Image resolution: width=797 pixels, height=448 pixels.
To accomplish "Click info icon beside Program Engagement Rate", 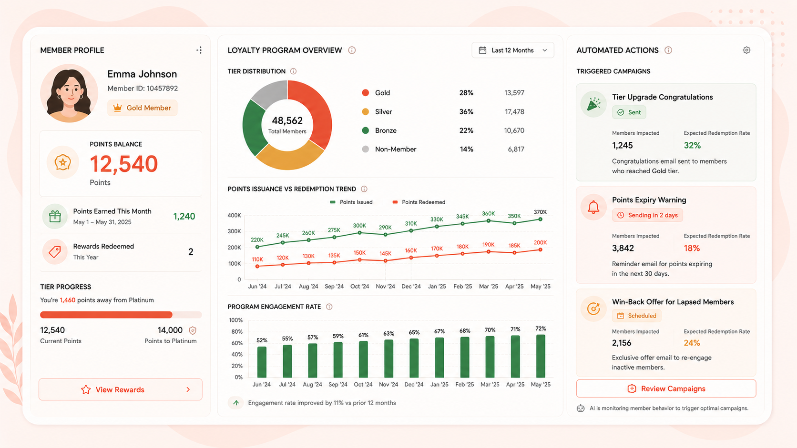I will click(329, 307).
